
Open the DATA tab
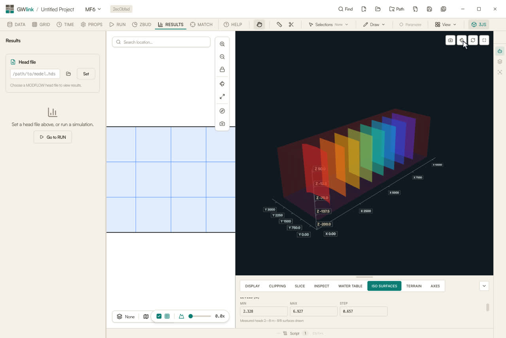pyautogui.click(x=16, y=25)
